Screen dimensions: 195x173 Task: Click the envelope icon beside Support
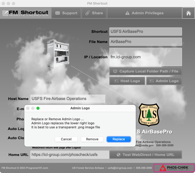click(58, 13)
